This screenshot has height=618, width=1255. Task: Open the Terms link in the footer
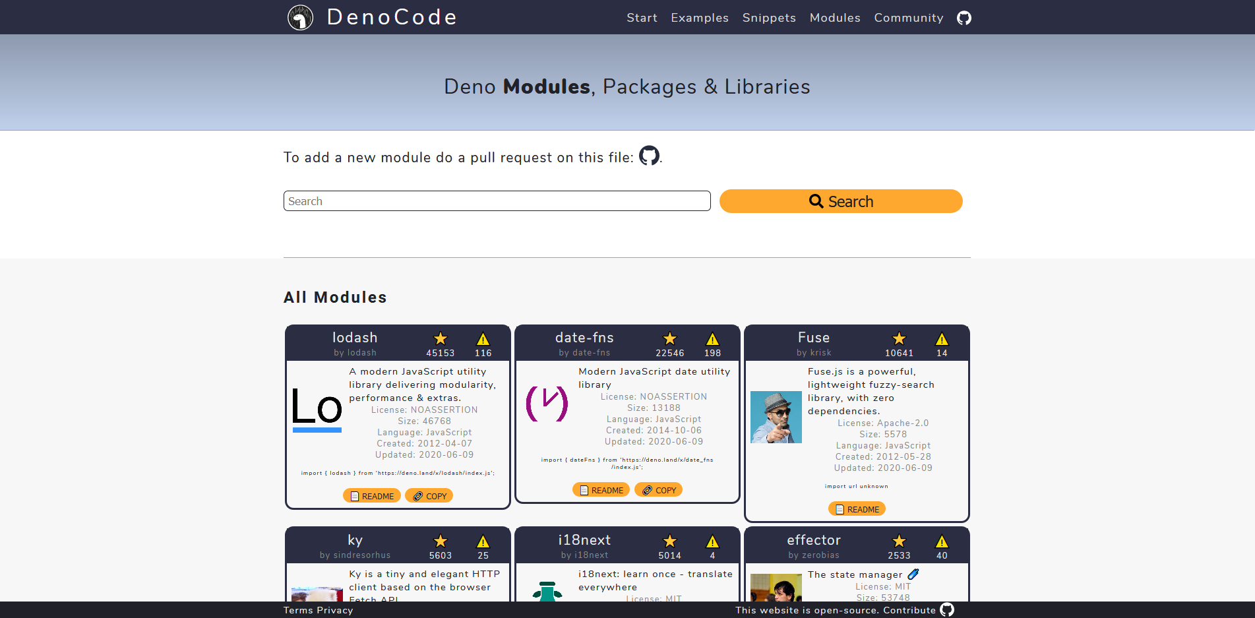coord(298,610)
